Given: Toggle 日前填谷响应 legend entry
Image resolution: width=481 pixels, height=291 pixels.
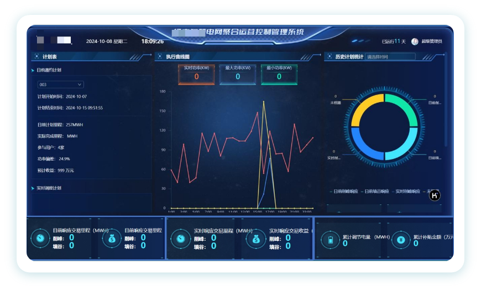Looking at the screenshot, I should coord(375,191).
